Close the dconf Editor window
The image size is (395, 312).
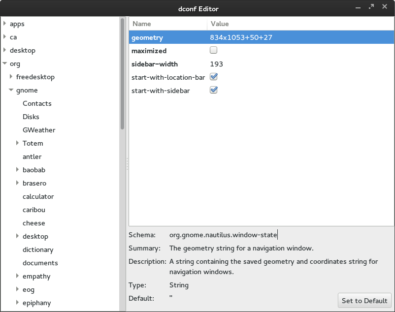point(384,7)
